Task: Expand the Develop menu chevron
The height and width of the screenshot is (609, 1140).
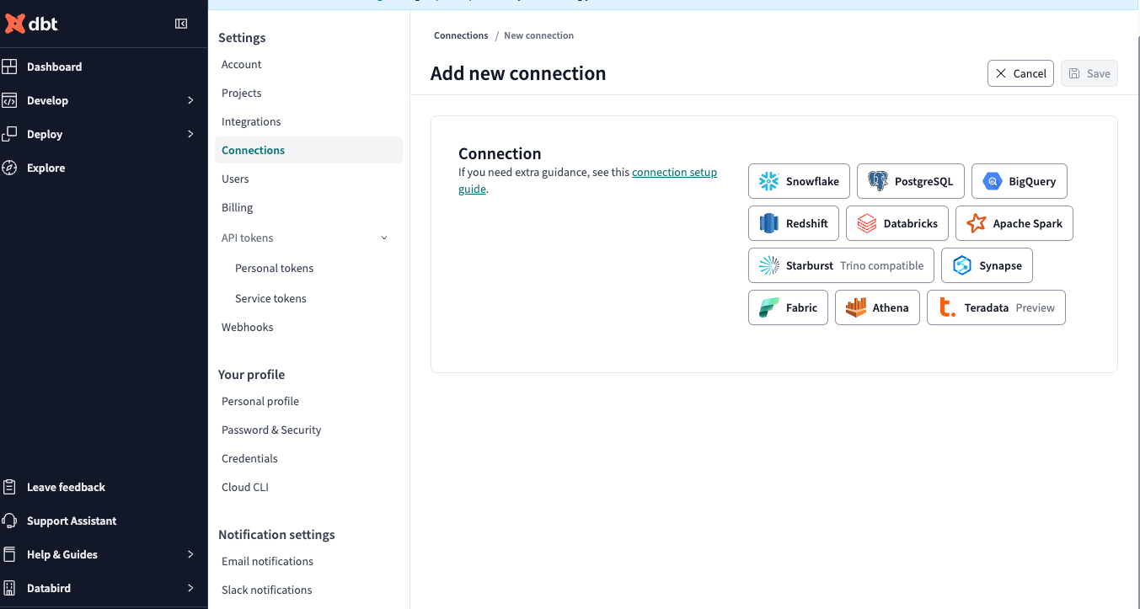Action: [190, 100]
